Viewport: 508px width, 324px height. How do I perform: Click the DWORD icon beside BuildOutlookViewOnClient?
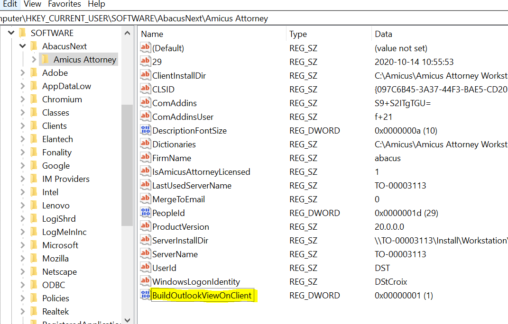click(x=146, y=295)
